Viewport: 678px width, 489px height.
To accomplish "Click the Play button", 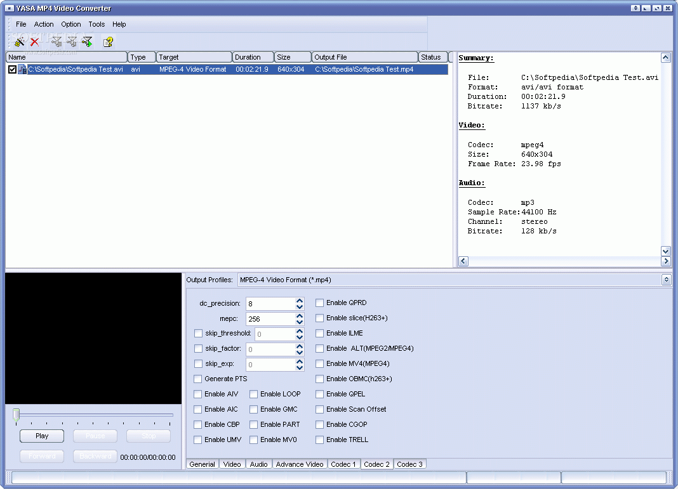I will tap(42, 436).
